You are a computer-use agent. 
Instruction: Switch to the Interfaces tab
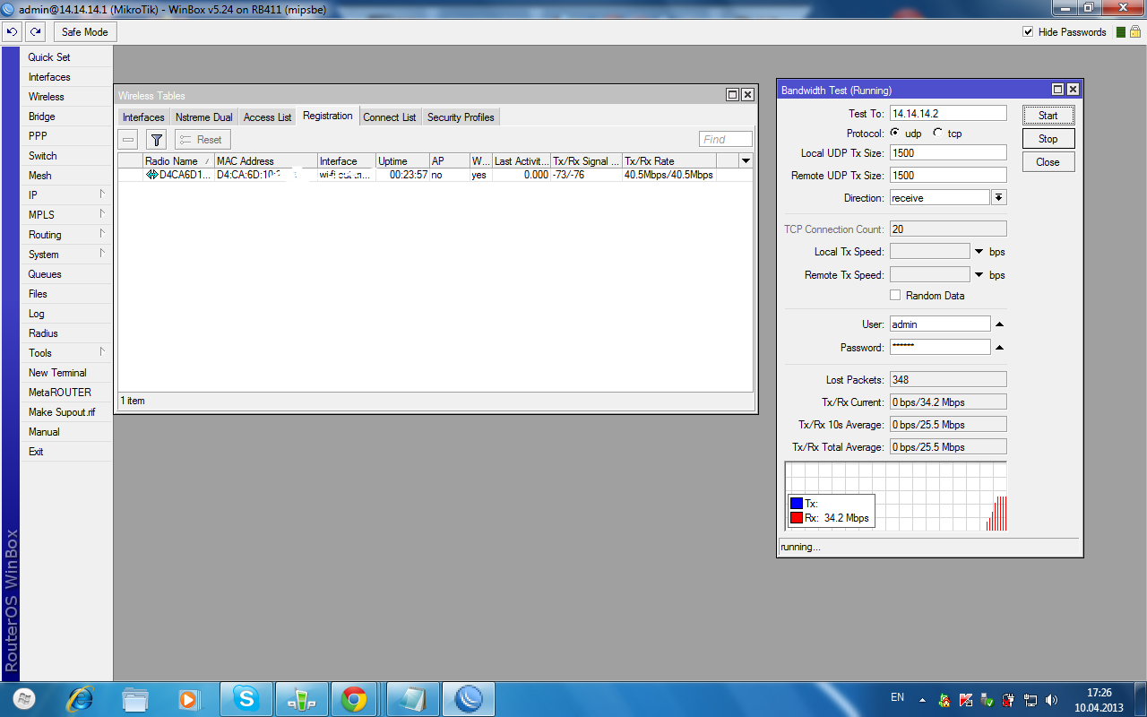coord(143,117)
